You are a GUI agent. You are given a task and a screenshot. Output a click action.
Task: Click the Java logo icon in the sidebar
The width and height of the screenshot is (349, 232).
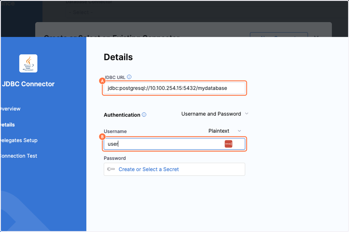[28, 63]
